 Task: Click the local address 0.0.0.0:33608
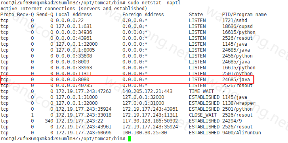(x=74, y=56)
